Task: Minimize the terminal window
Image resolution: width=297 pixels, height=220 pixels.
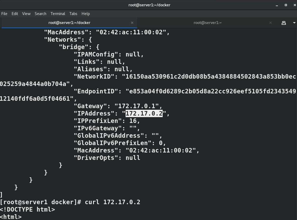Action: point(277,5)
